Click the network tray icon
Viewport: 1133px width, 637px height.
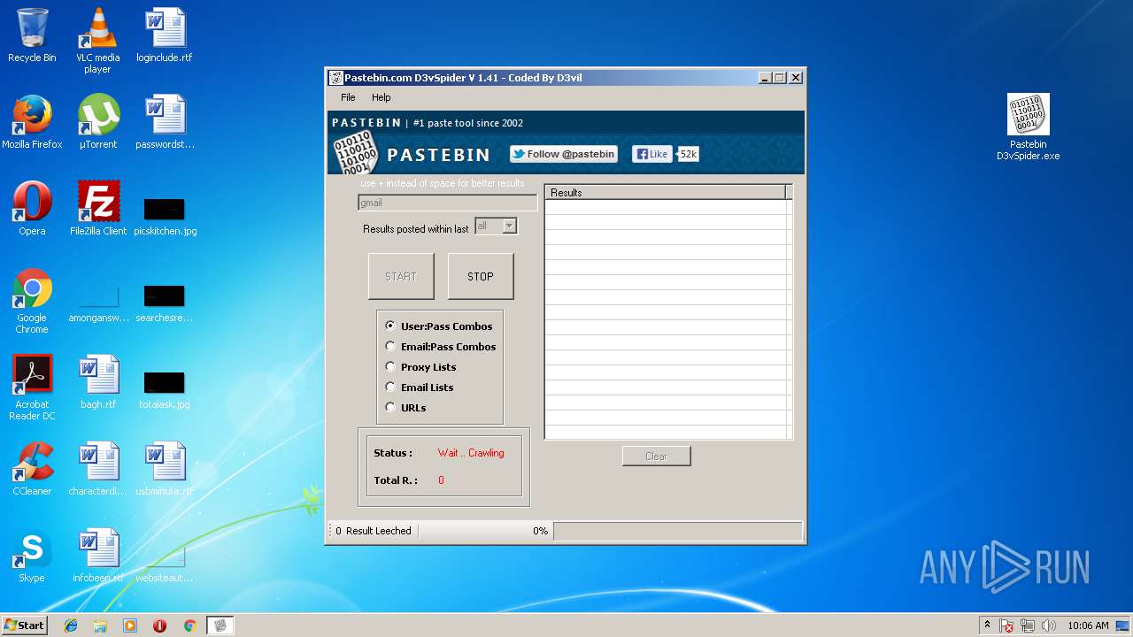[x=1028, y=625]
